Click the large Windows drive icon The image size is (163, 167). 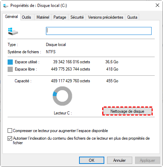(13, 31)
